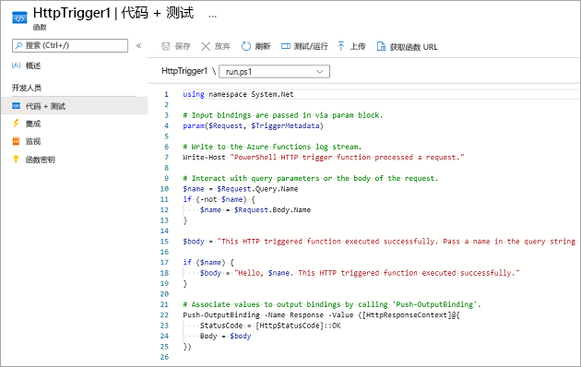Click '$name = $Request.Body.Name' line
This screenshot has height=367, width=581.
pos(255,210)
